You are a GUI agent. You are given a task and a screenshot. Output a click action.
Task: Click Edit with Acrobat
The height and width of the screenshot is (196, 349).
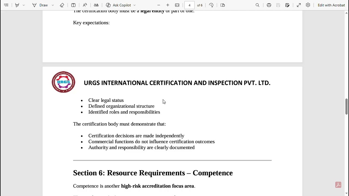tap(331, 5)
